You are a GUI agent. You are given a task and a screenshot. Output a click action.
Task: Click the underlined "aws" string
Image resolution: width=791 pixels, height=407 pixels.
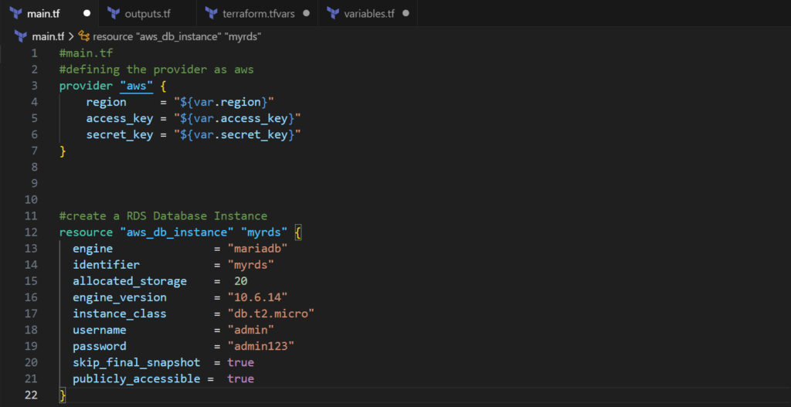(136, 86)
